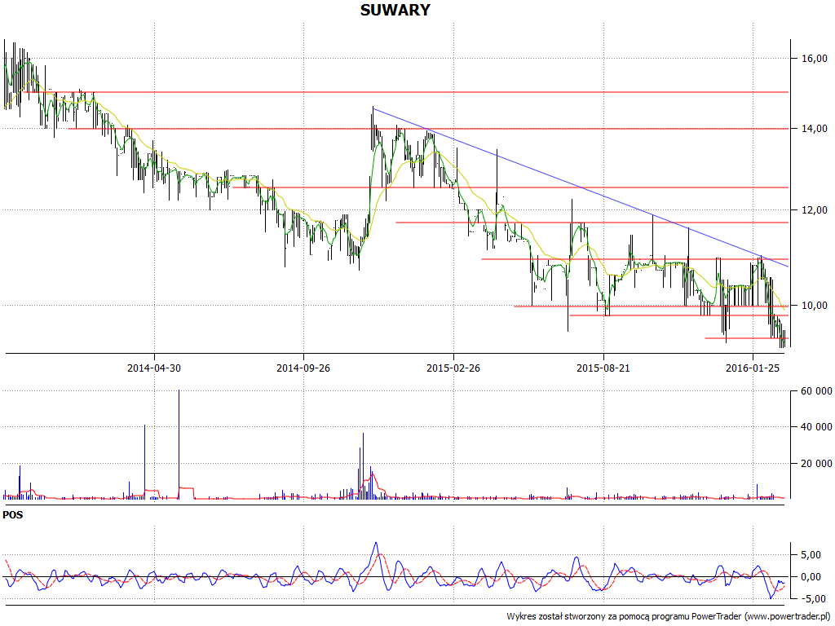Click the POS indicator label

(13, 515)
